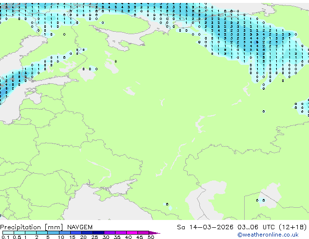Click the legend value label '20'
Viewport: 309px width, 239px height.
click(83, 237)
